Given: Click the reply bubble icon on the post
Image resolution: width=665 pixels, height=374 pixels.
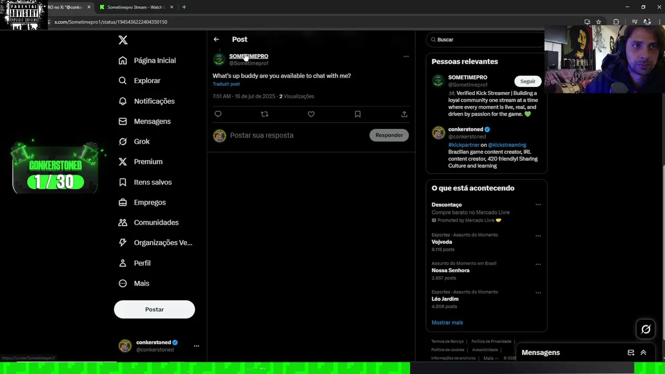Looking at the screenshot, I should pyautogui.click(x=218, y=114).
